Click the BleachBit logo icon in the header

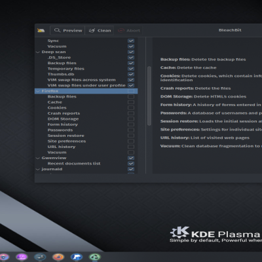click(41, 30)
